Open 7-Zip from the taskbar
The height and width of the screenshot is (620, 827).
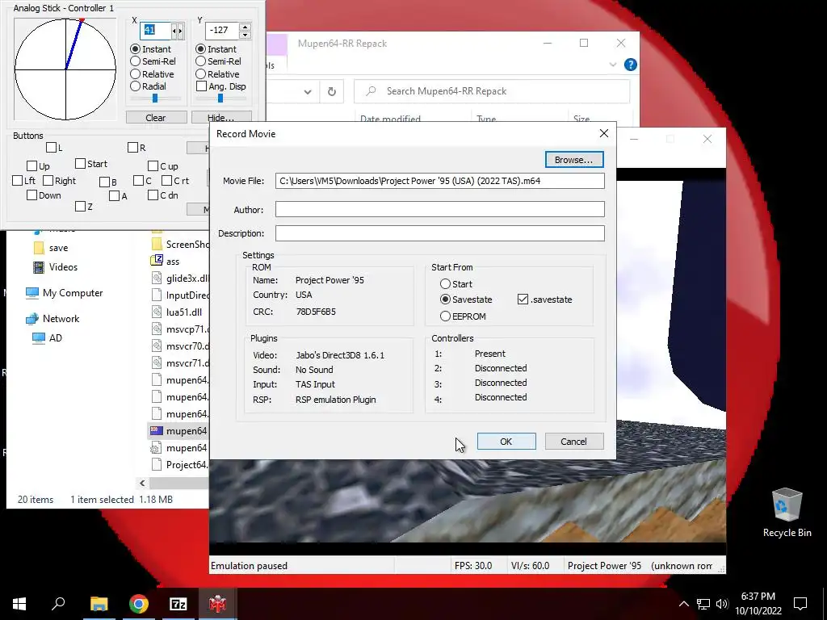[x=178, y=603]
